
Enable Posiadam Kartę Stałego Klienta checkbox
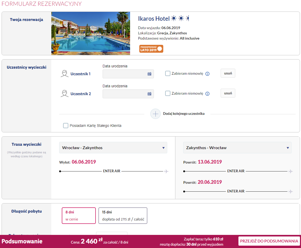point(66,126)
